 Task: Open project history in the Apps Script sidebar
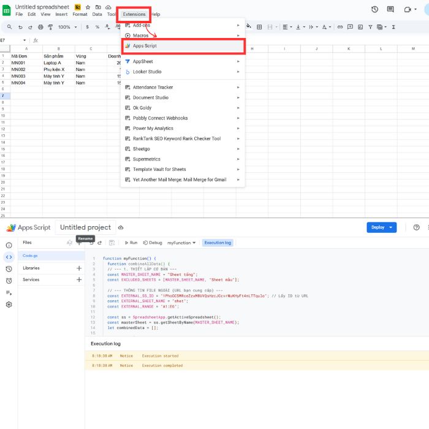9,269
